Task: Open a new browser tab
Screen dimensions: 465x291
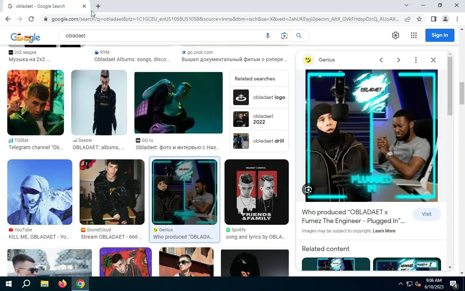Action: point(98,6)
